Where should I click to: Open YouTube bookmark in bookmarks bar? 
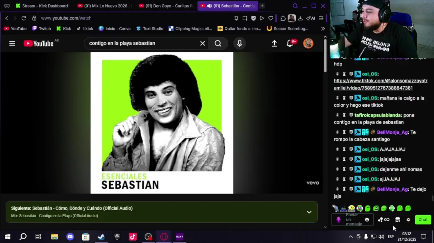tap(15, 29)
